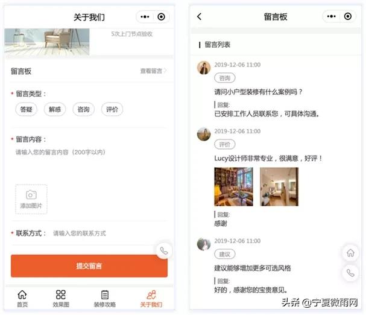Open the 首页 tab in bottom bar
This screenshot has width=366, height=315.
(x=22, y=299)
